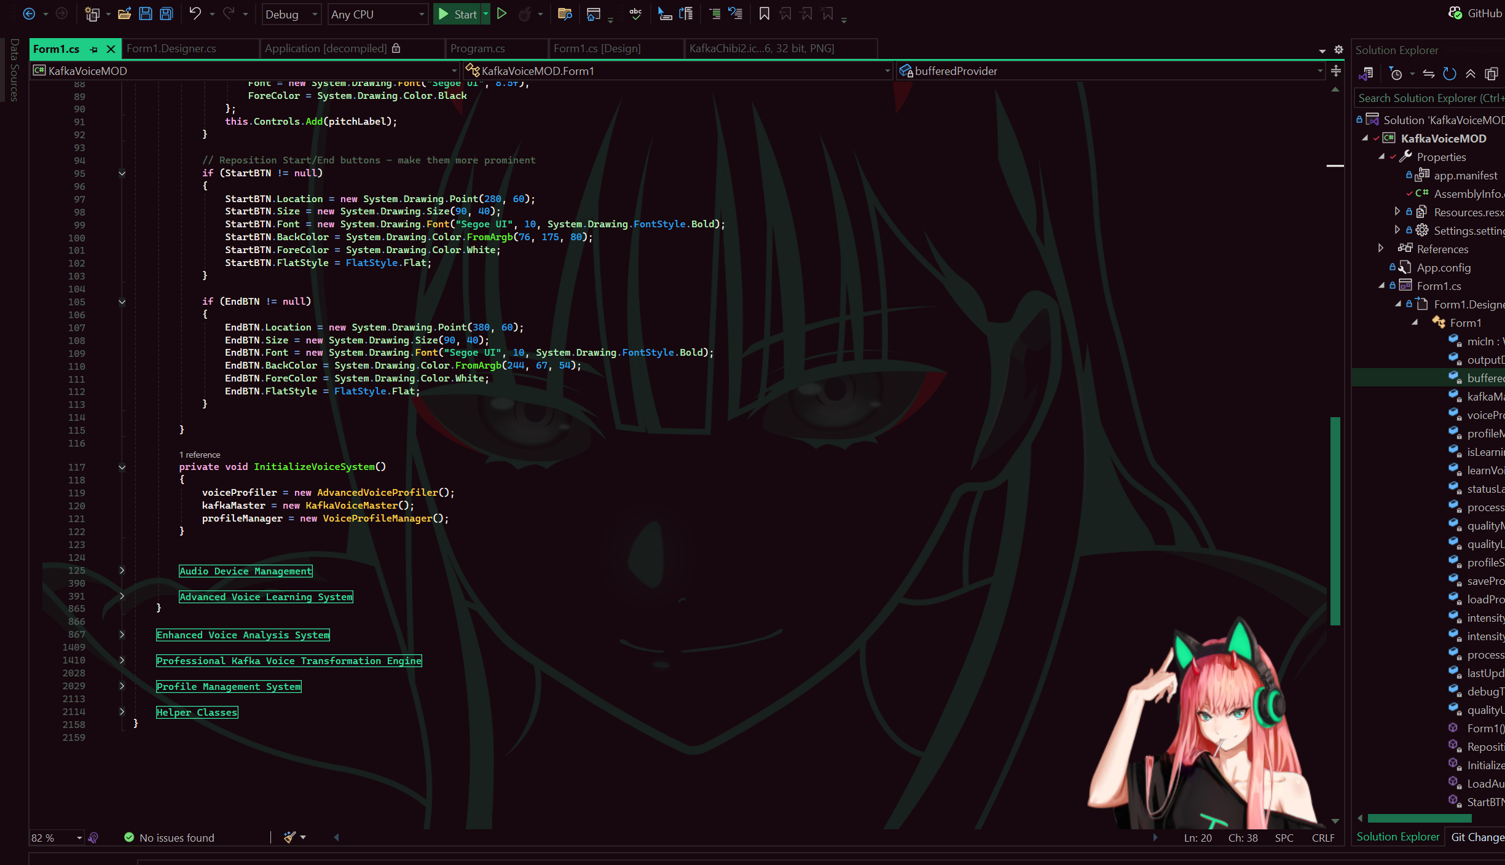Viewport: 1505px width, 865px height.
Task: Click the abc spell checker icon
Action: point(635,14)
